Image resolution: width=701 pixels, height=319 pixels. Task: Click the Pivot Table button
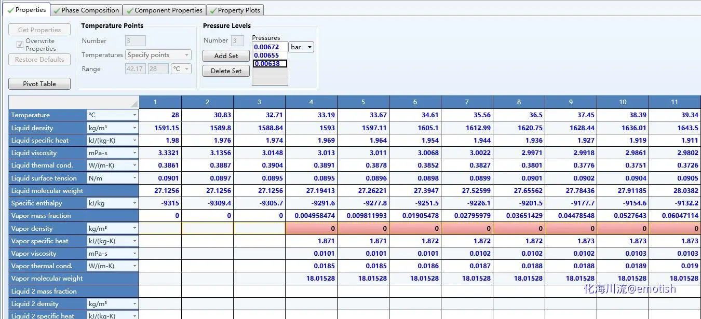pos(39,84)
